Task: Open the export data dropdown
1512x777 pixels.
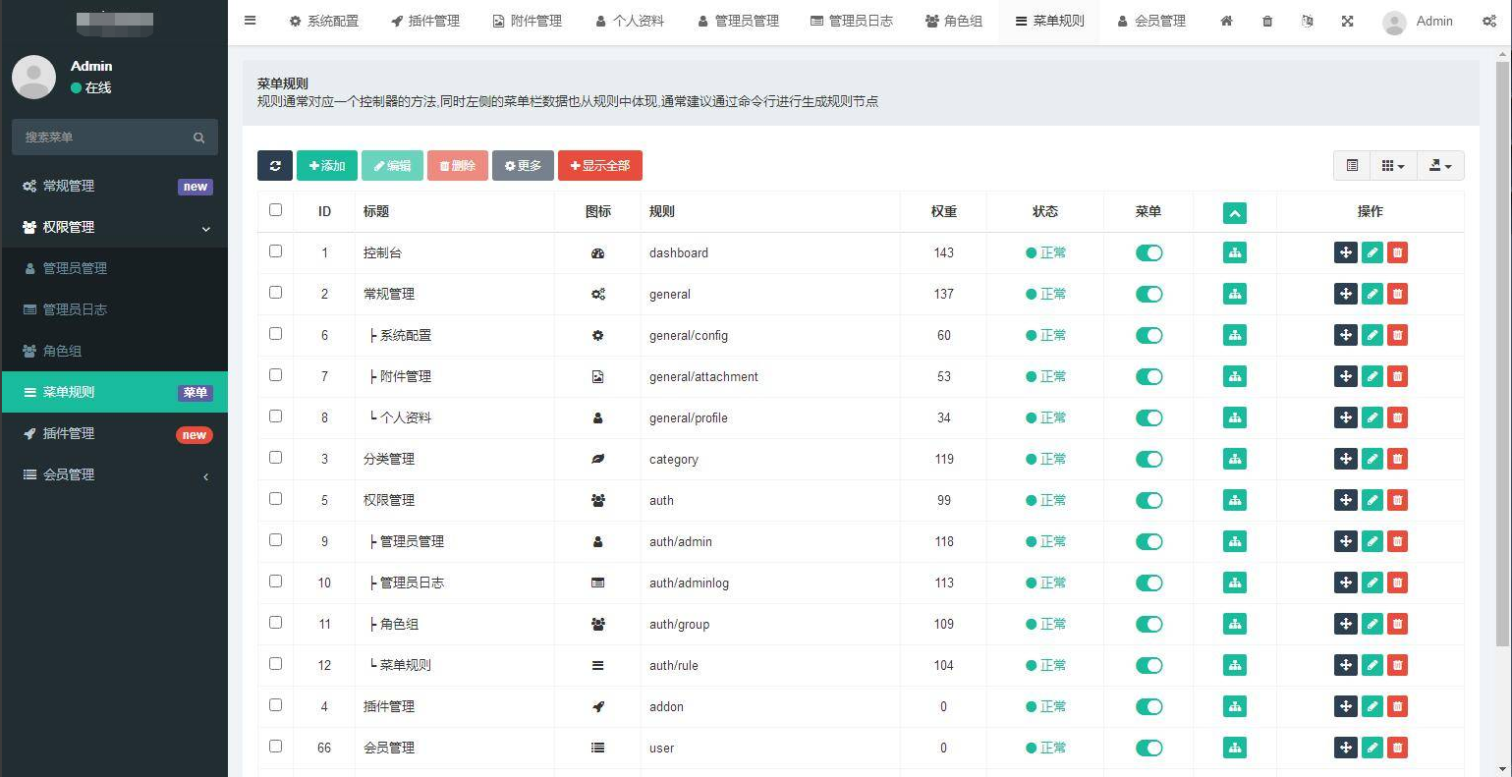Action: click(1439, 166)
